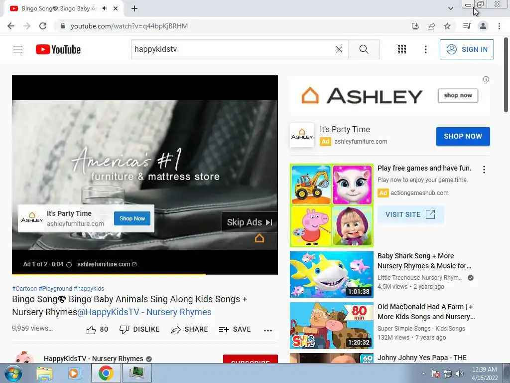Open ashleyfurniture.com link in player bar

[107, 264]
